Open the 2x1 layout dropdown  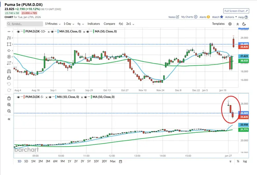point(130,24)
